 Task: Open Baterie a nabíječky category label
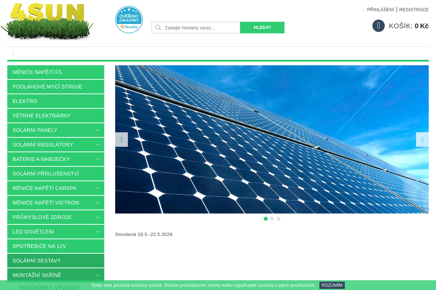pyautogui.click(x=41, y=159)
